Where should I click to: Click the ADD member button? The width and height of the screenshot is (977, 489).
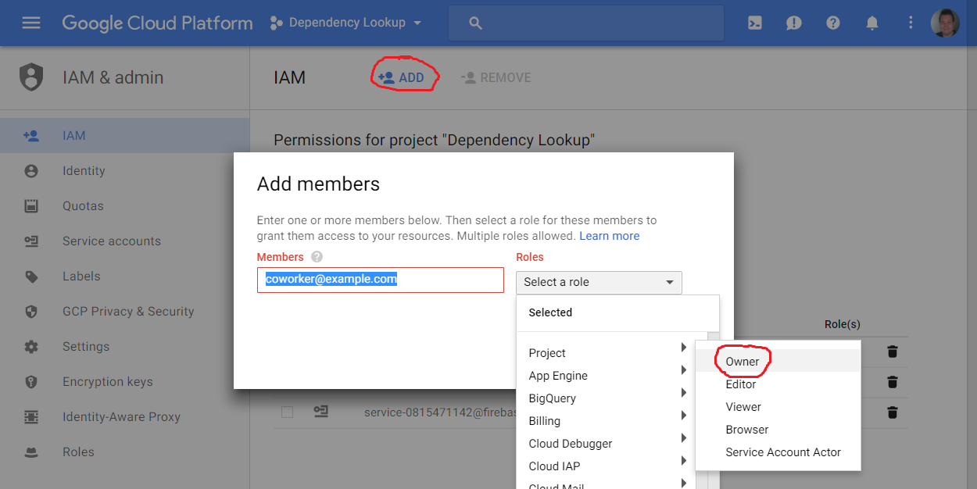pyautogui.click(x=401, y=77)
